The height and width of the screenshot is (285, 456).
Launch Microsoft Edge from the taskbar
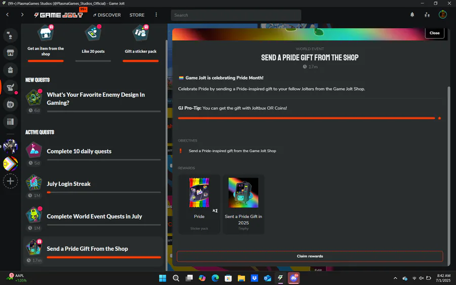[x=215, y=278]
